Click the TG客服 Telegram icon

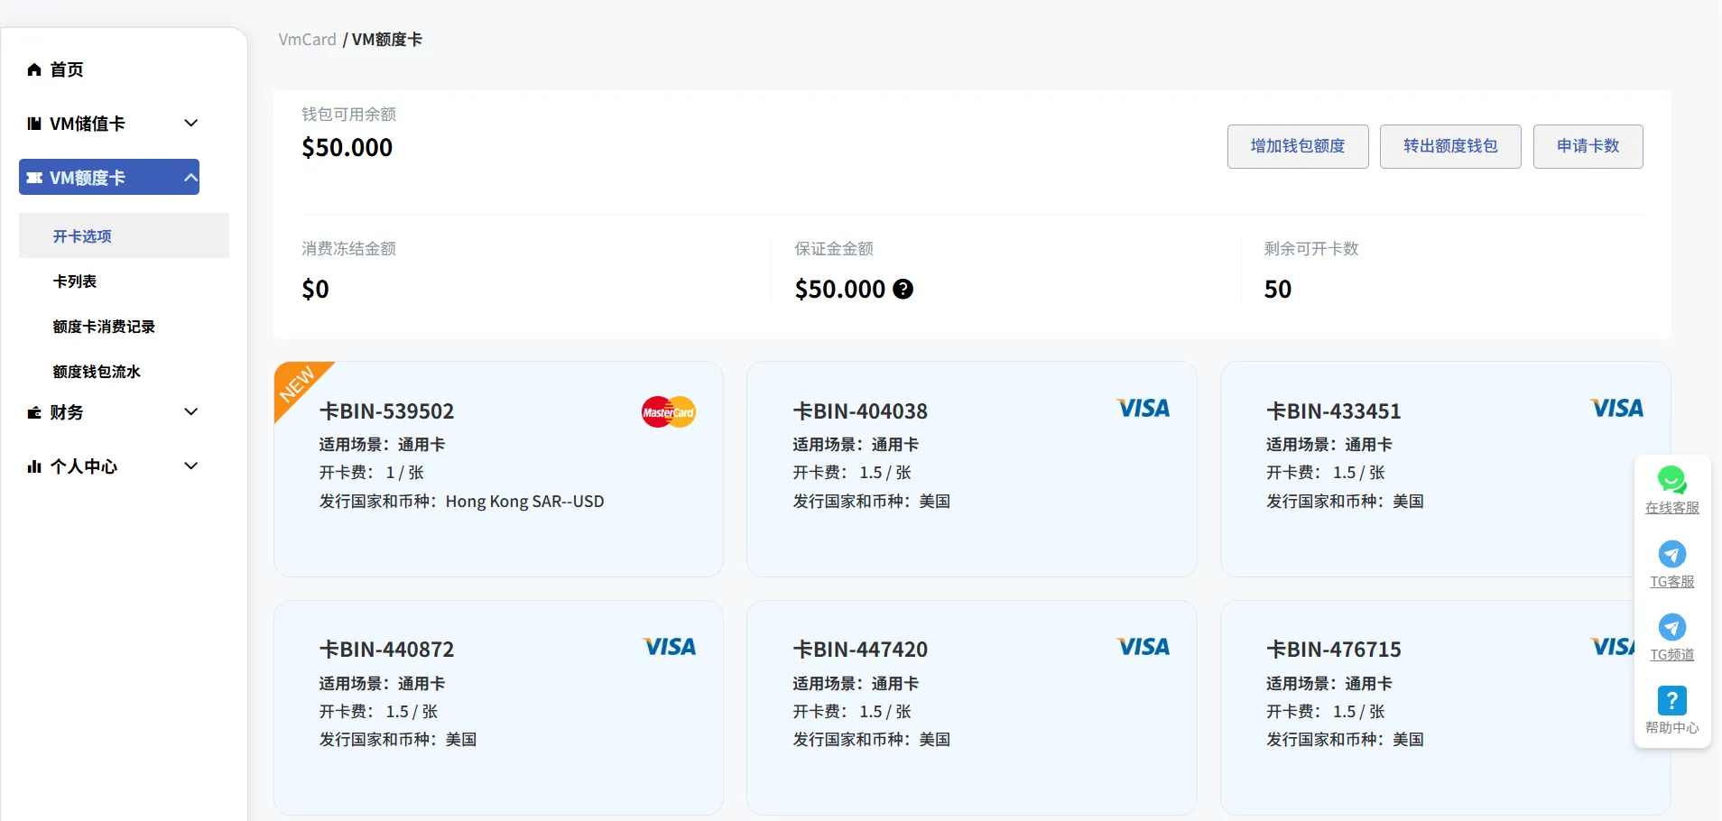click(x=1671, y=554)
